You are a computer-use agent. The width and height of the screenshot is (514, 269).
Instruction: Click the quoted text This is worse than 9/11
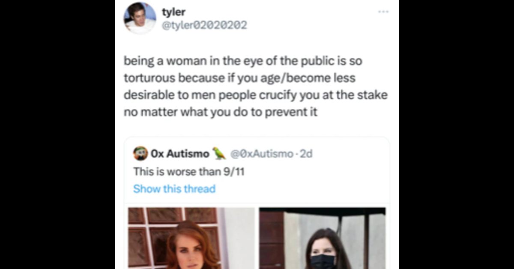[188, 172]
